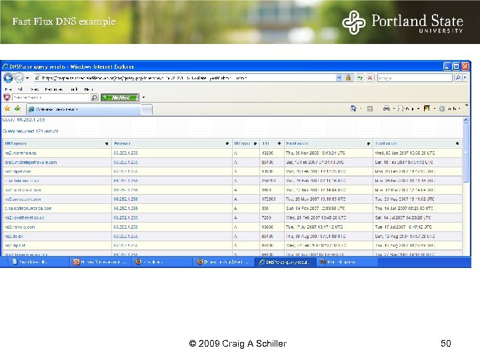480x360 pixels.
Task: Open the Page menu dropdown
Action: click(x=409, y=109)
